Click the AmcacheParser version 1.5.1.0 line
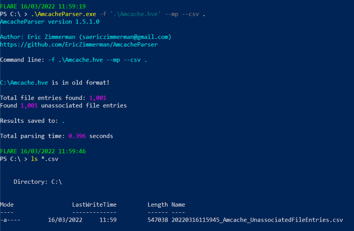Screen dimensions: 354x231 [50, 22]
